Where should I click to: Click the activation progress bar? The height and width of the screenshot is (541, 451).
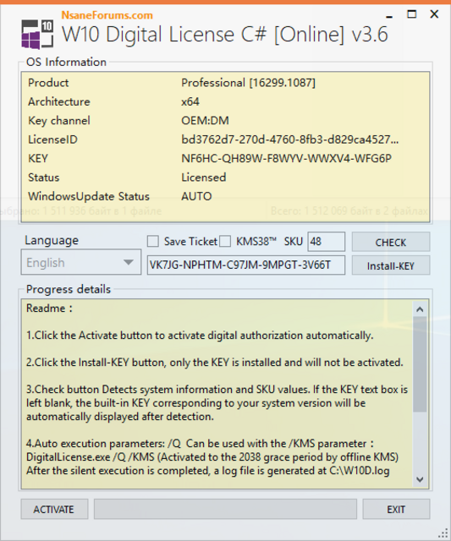(x=225, y=509)
